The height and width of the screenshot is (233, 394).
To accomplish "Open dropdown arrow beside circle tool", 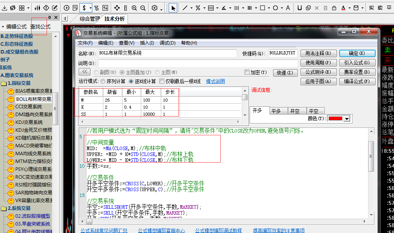I will pos(282,8).
